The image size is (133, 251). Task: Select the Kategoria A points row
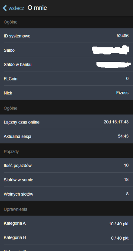[x=66, y=223]
